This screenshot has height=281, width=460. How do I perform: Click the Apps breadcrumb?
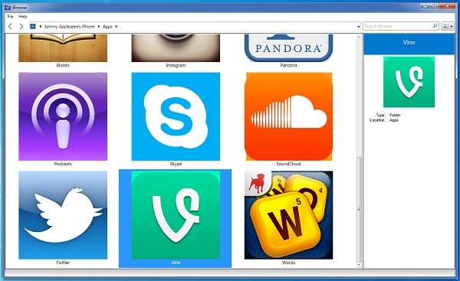pyautogui.click(x=107, y=26)
